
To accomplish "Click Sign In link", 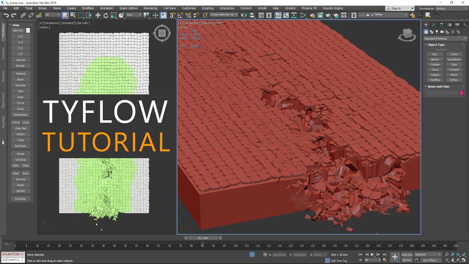I will [x=396, y=8].
